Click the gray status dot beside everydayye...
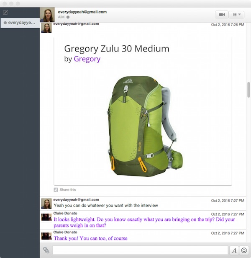Image resolution: width=251 pixels, height=258 pixels. click(x=5, y=23)
